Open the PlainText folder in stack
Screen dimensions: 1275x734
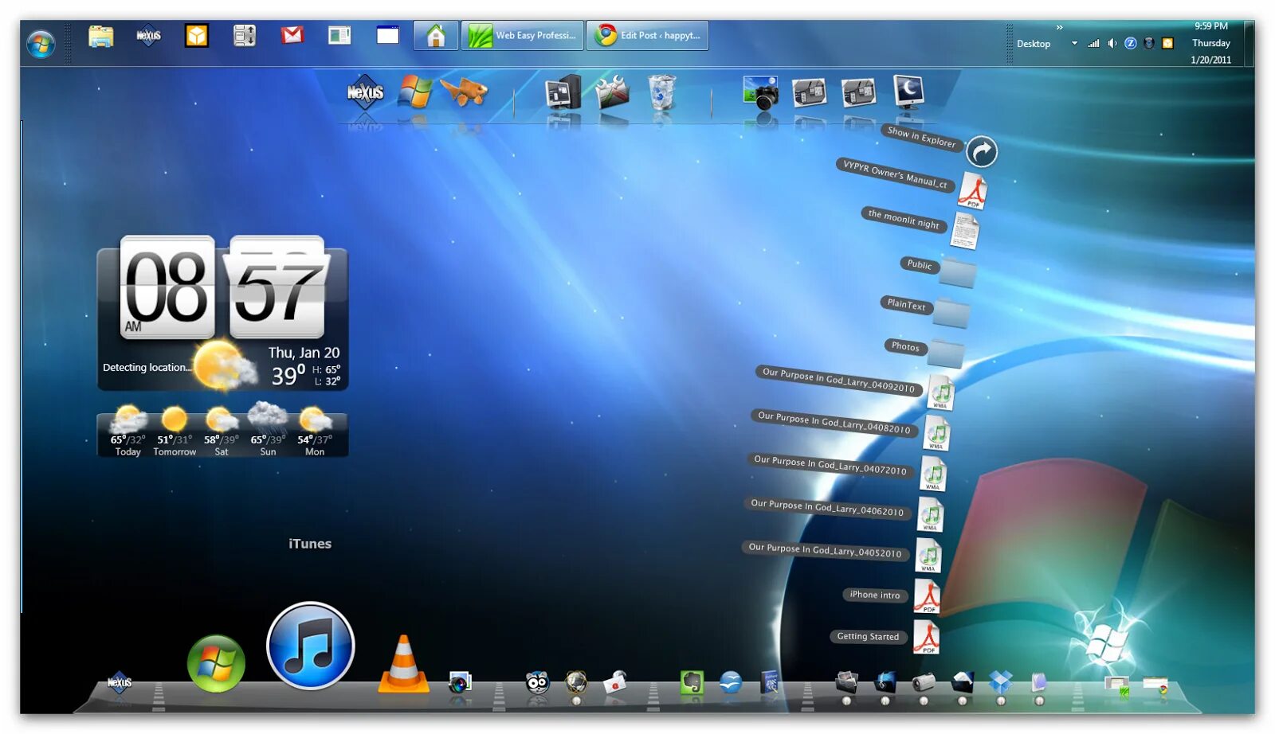[x=951, y=313]
